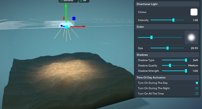The width and height of the screenshot is (202, 109).
Task: Enable Turn On All The Time
Action: pos(197,94)
